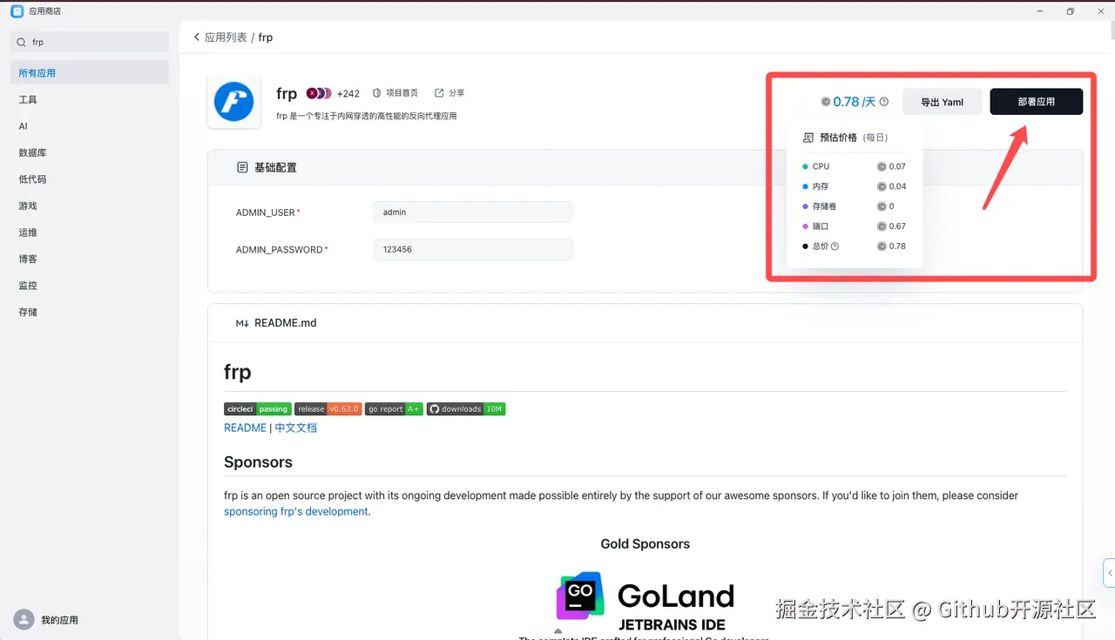The height and width of the screenshot is (640, 1115).
Task: Focus the frp search field
Action: pyautogui.click(x=90, y=42)
